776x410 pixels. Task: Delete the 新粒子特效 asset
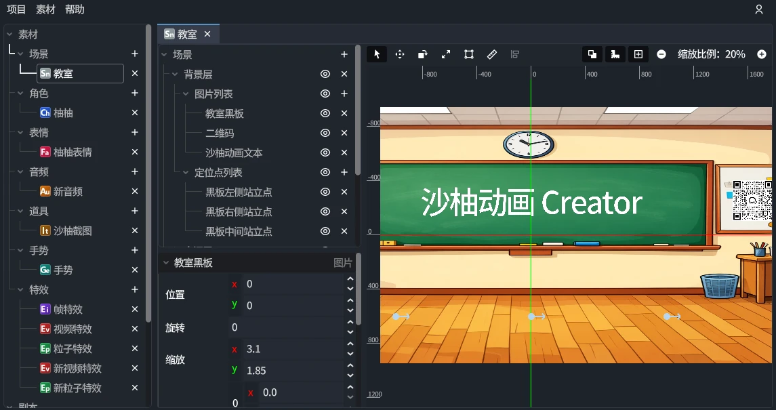coord(135,388)
